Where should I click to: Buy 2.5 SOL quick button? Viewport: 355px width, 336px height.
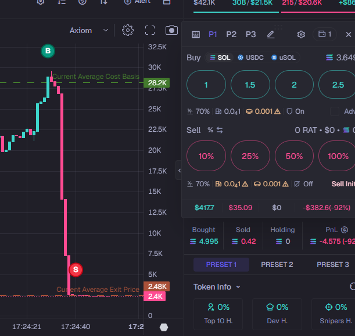pos(337,85)
